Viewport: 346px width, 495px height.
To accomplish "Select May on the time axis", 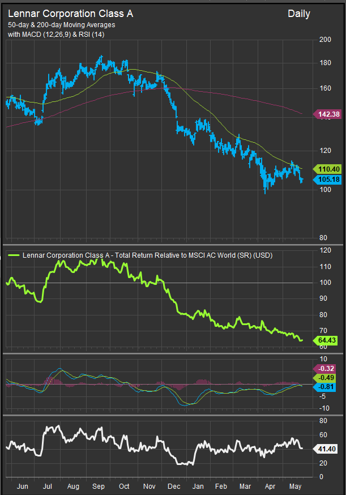I will 295,486.
